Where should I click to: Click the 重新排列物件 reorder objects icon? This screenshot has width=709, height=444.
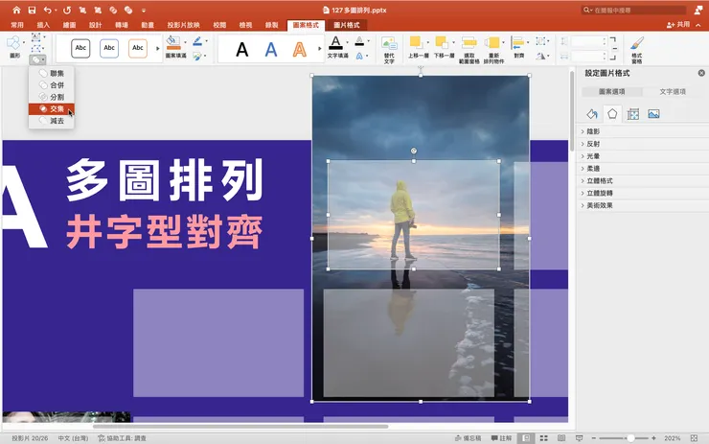click(x=492, y=43)
